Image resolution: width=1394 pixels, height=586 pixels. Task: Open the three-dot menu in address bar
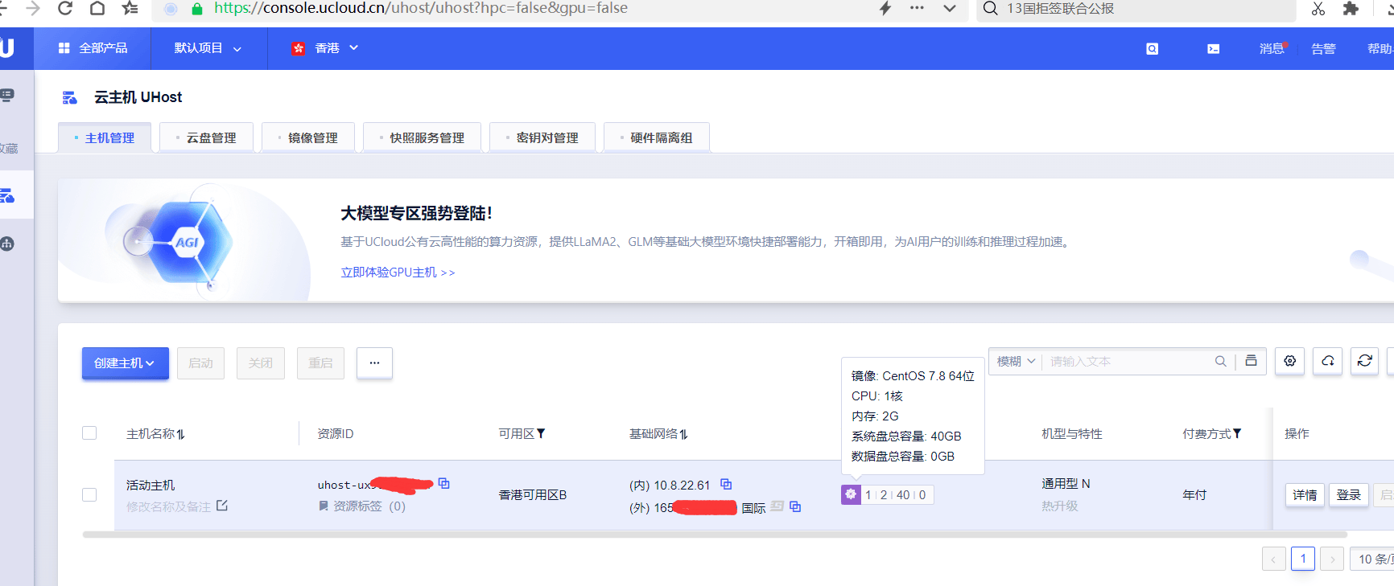pos(917,8)
